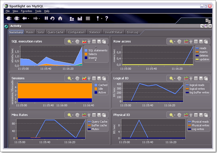
Task: Open zoom dropdown arrow in Miss Rates chart
Action: pyautogui.click(x=73, y=115)
